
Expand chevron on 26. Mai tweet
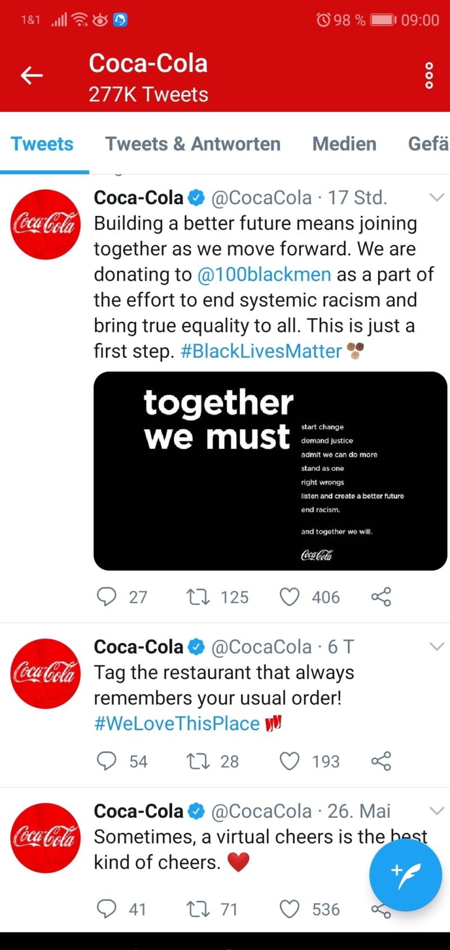(x=436, y=811)
